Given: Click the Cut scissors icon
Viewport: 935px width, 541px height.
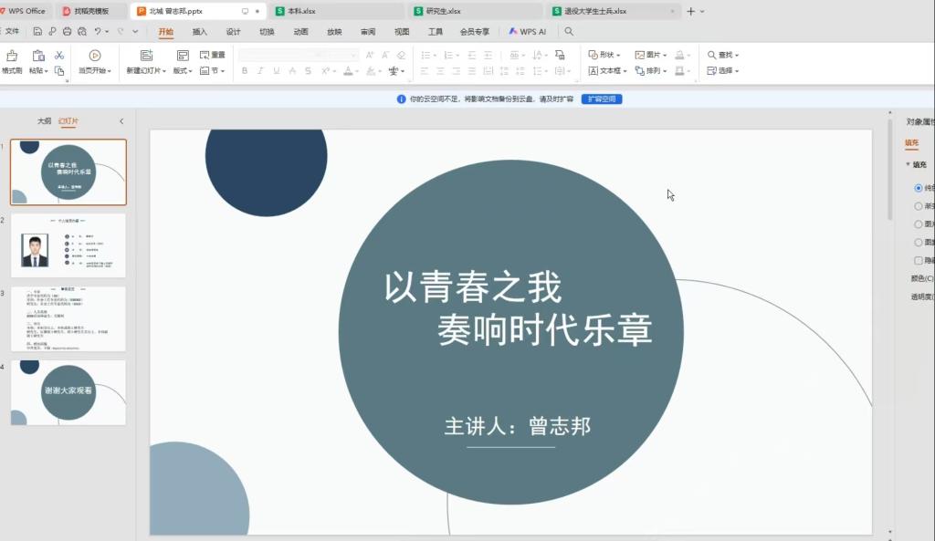Looking at the screenshot, I should tap(59, 56).
